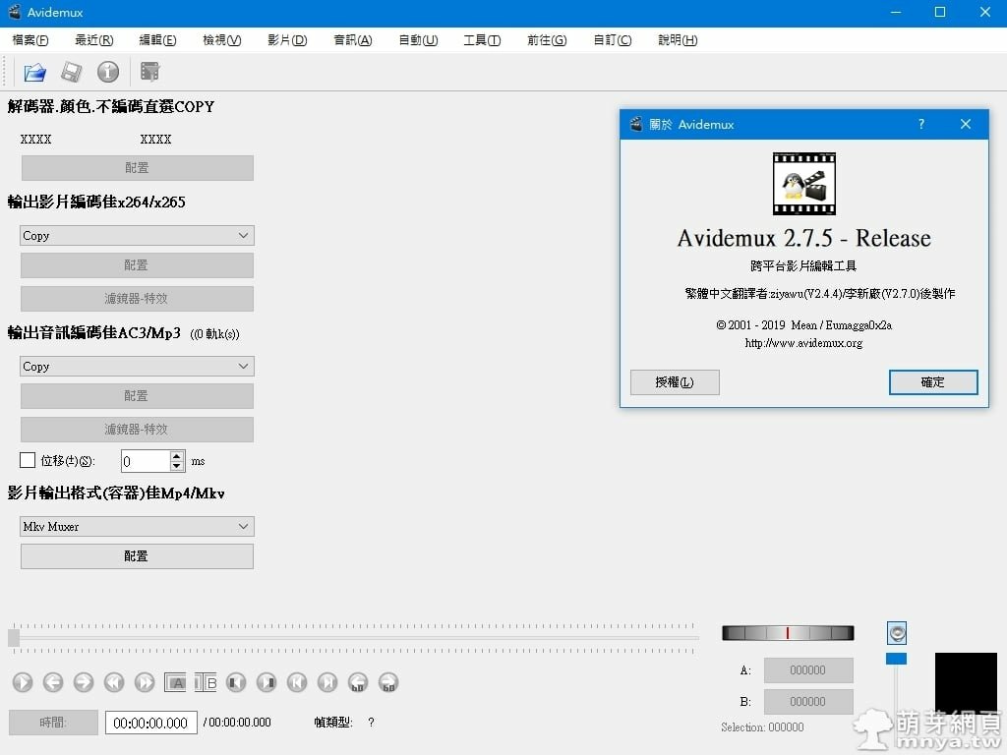Image resolution: width=1007 pixels, height=755 pixels.
Task: Open the 檔案(F) menu
Action: 30,39
